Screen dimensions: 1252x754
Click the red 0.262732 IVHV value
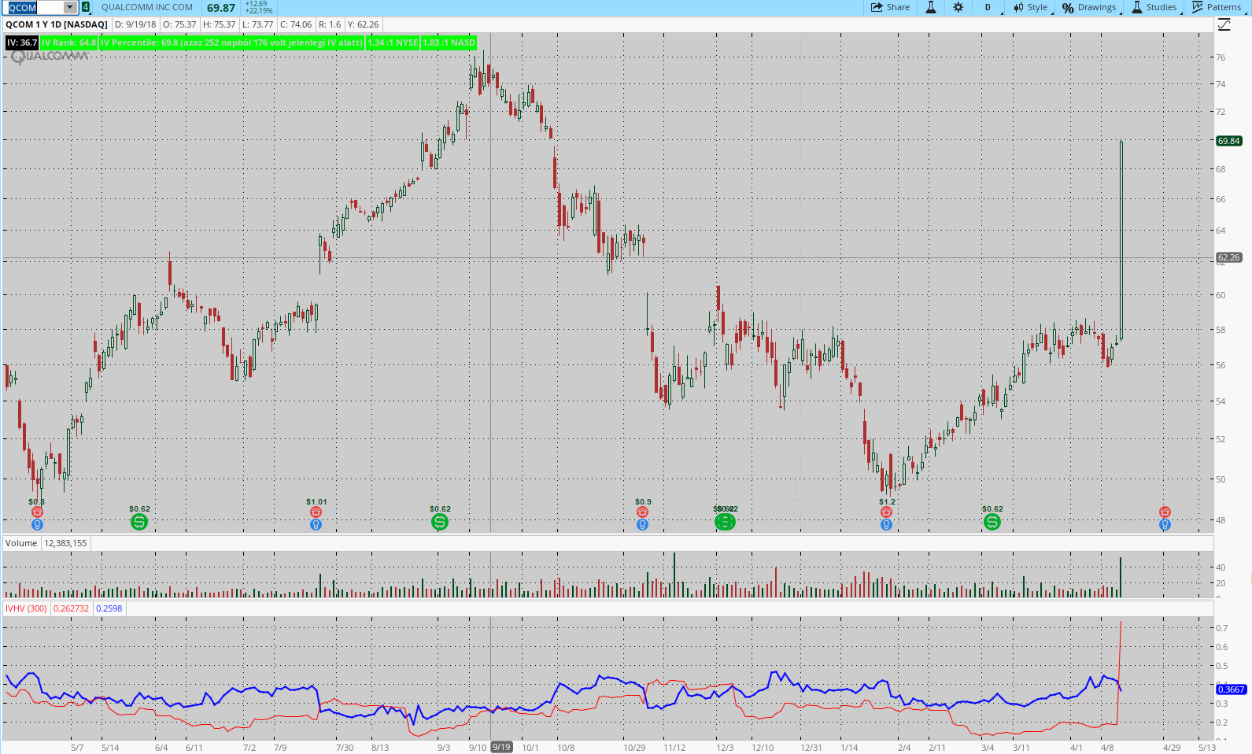tap(72, 608)
